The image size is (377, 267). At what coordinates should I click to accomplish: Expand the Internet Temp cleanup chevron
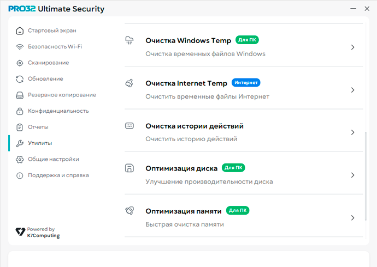click(x=353, y=90)
